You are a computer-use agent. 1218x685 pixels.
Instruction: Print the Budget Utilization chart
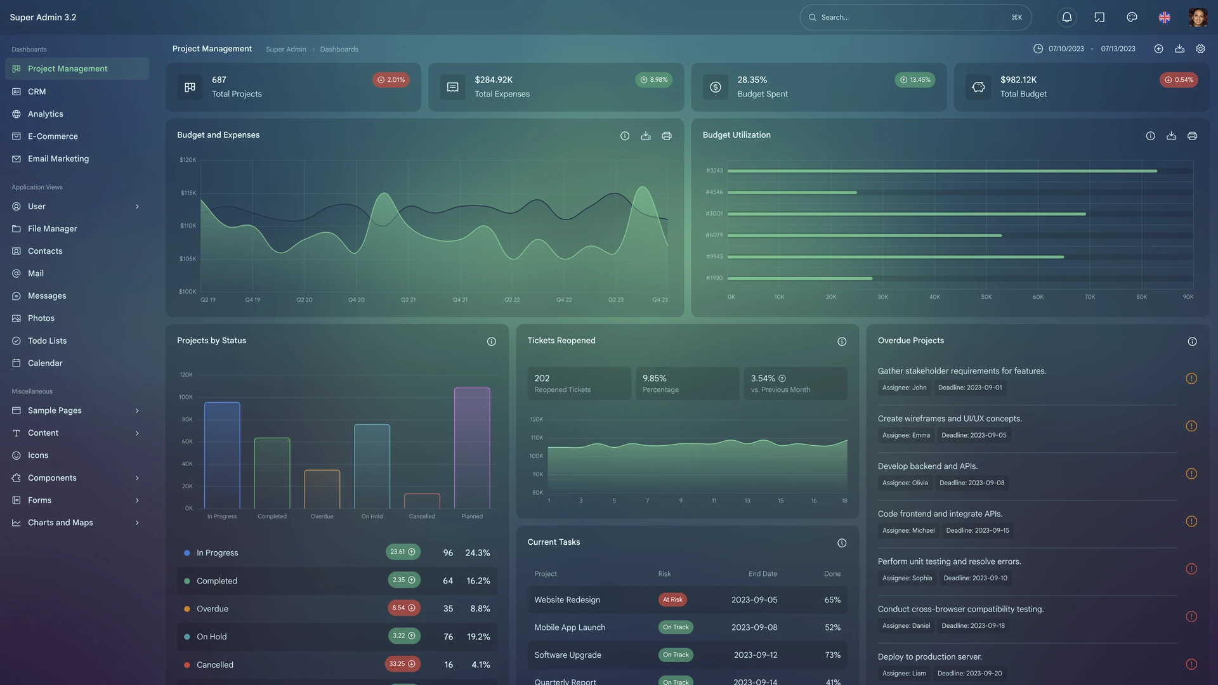click(1192, 136)
